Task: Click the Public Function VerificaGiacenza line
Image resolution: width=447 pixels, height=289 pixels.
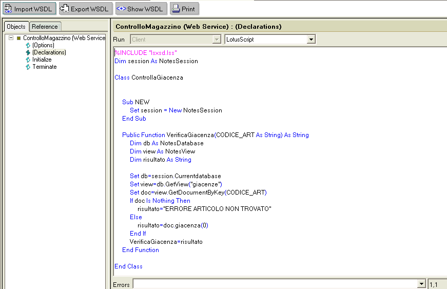Action: click(216, 135)
